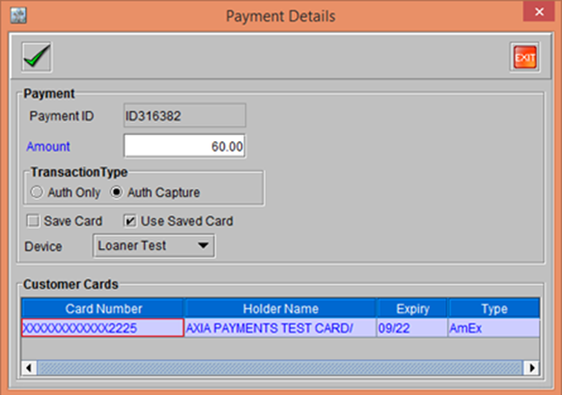Click the horizontal scrollbar track in cards table
The height and width of the screenshot is (395, 562).
pos(280,368)
